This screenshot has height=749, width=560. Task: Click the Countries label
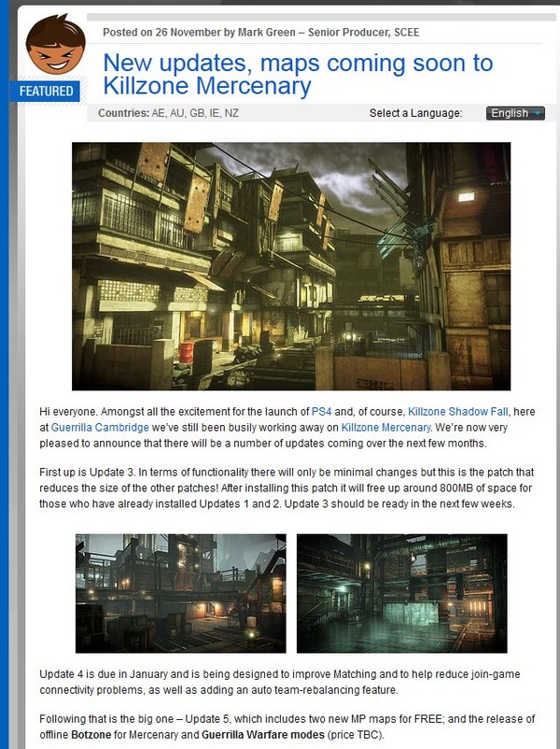click(123, 113)
